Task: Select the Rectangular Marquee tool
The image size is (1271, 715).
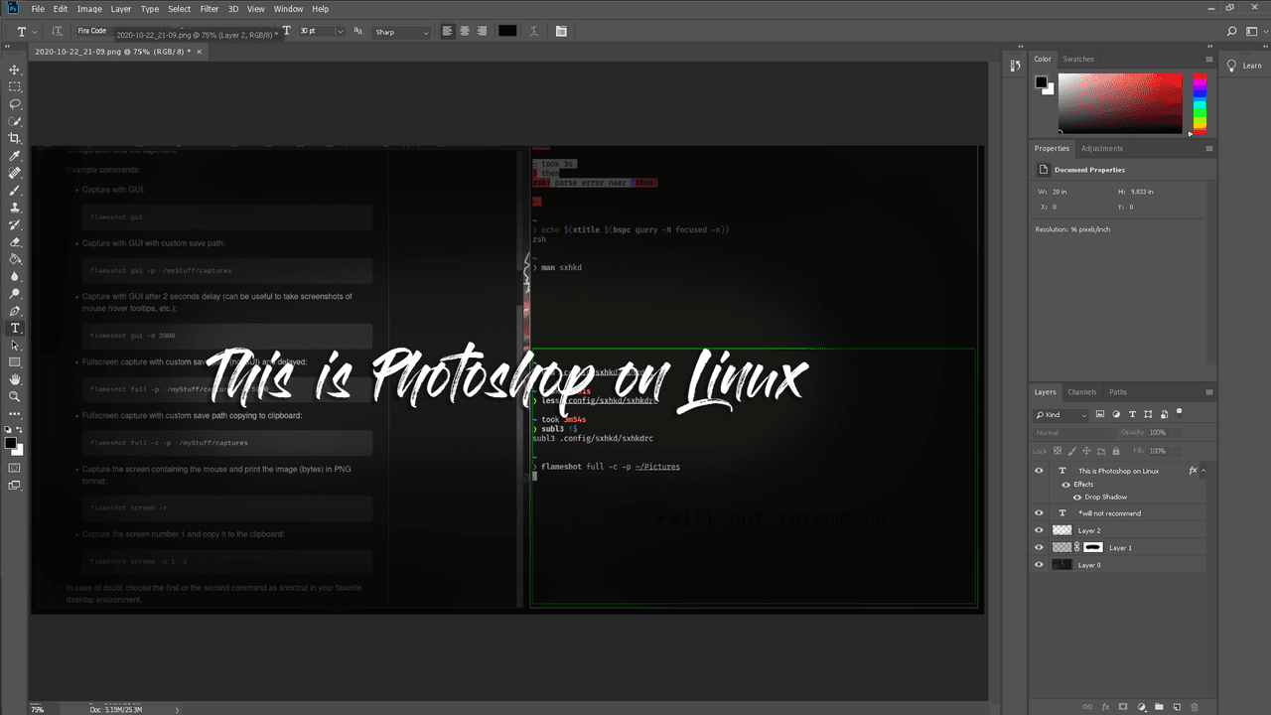Action: click(x=15, y=86)
